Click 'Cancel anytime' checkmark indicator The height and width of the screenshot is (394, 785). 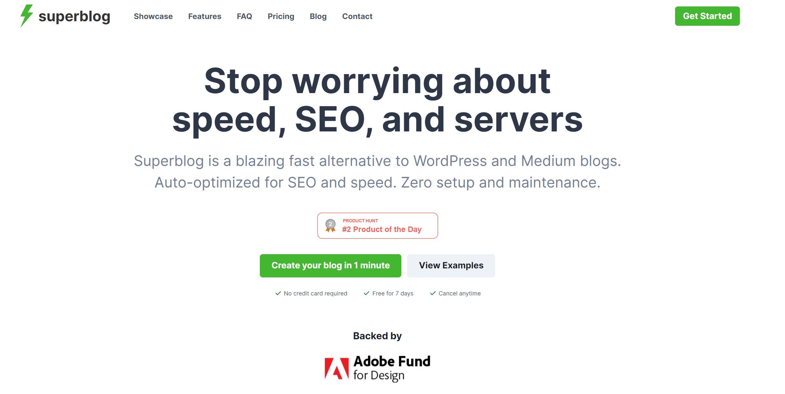(431, 293)
